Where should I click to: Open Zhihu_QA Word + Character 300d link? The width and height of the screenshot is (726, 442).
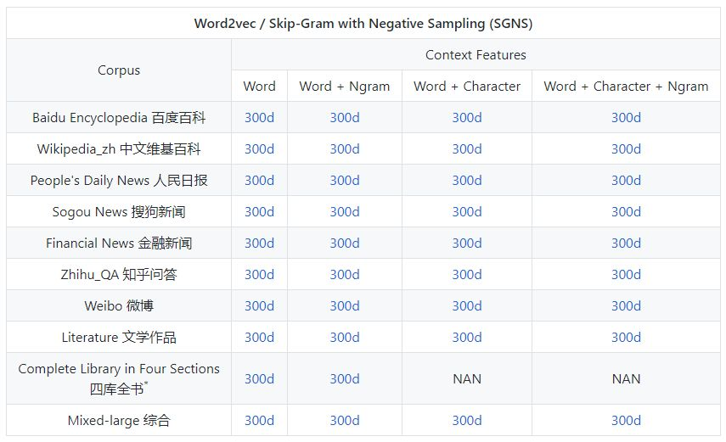point(467,275)
